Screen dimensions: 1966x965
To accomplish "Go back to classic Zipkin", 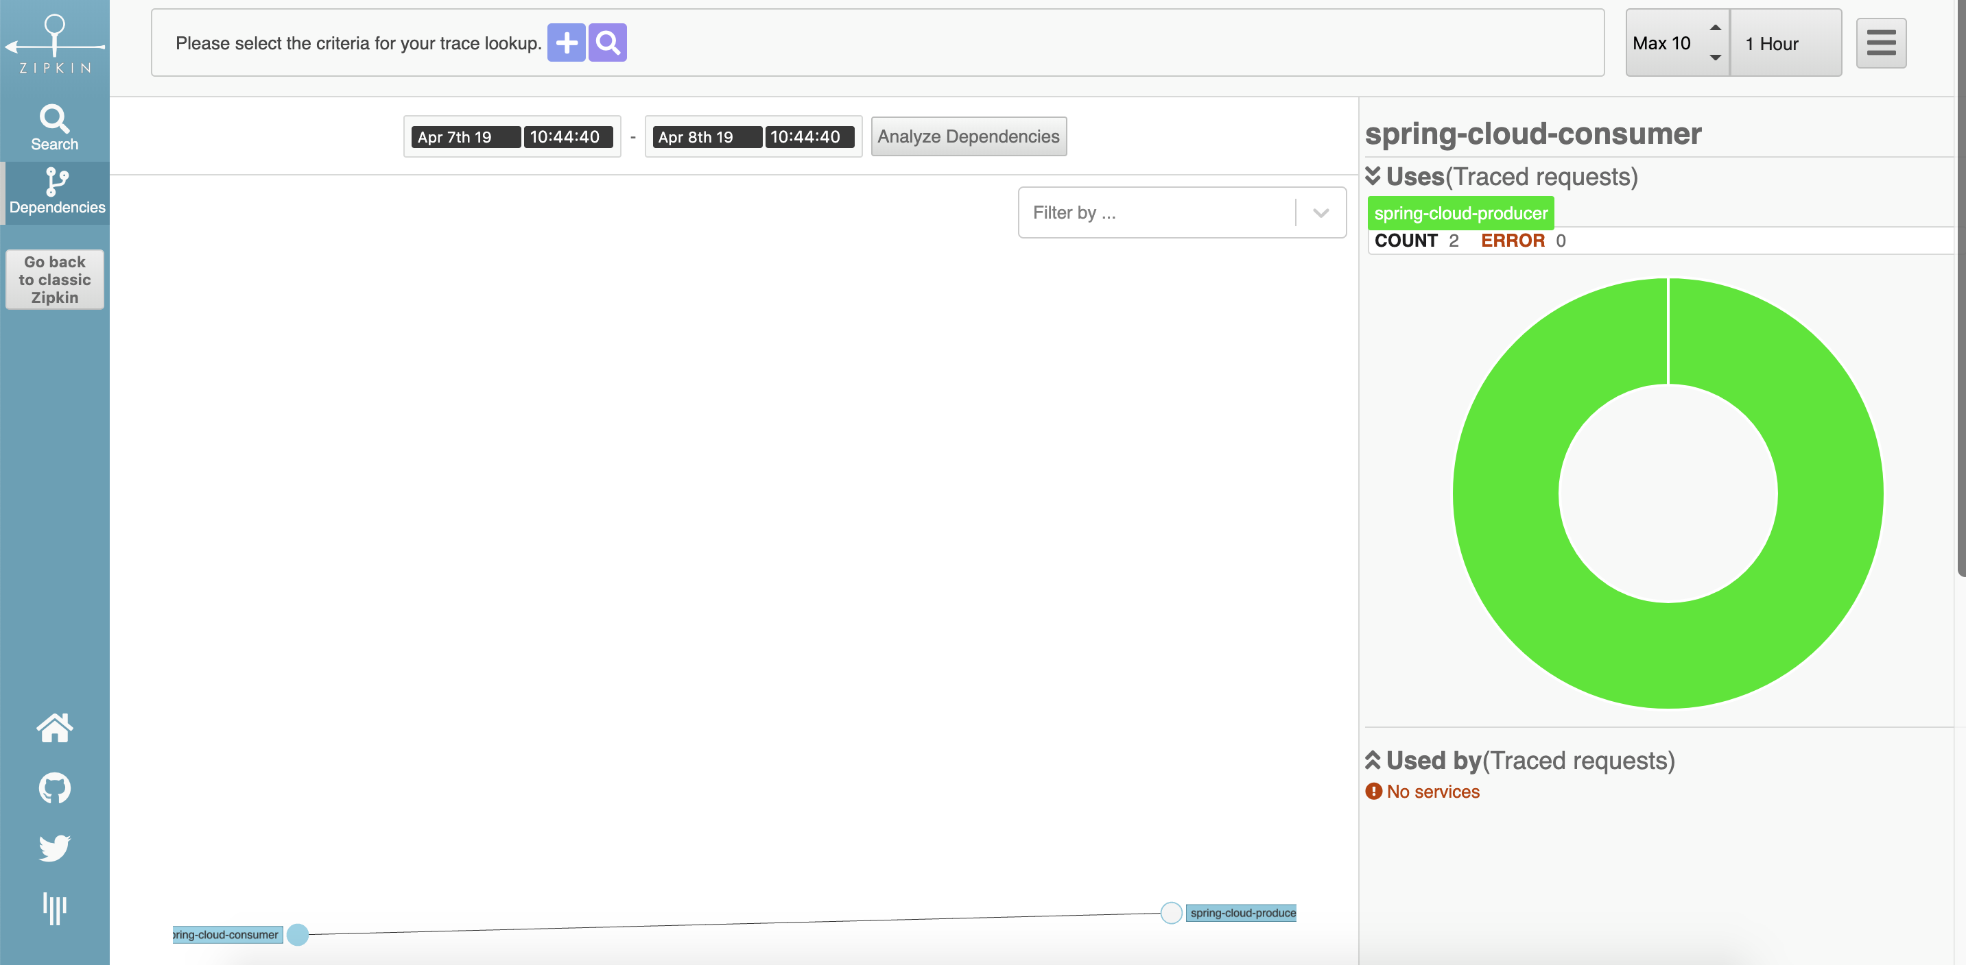I will [x=55, y=280].
